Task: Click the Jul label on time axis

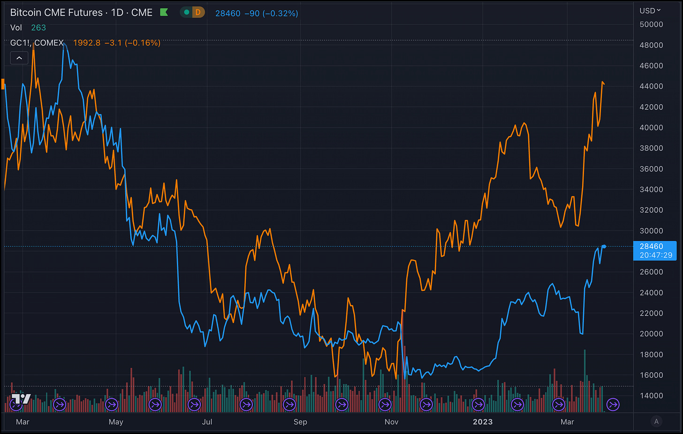Action: point(207,422)
